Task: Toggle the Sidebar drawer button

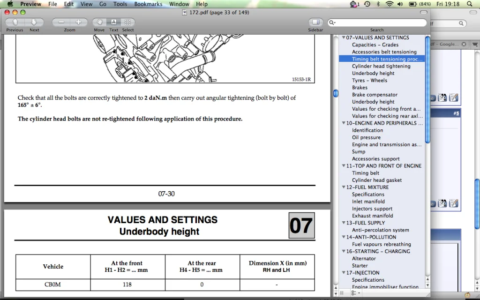Action: [315, 22]
